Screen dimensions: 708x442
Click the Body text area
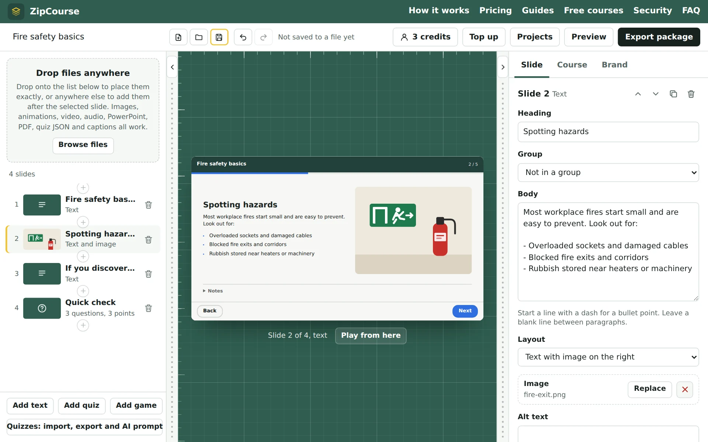[x=608, y=252]
